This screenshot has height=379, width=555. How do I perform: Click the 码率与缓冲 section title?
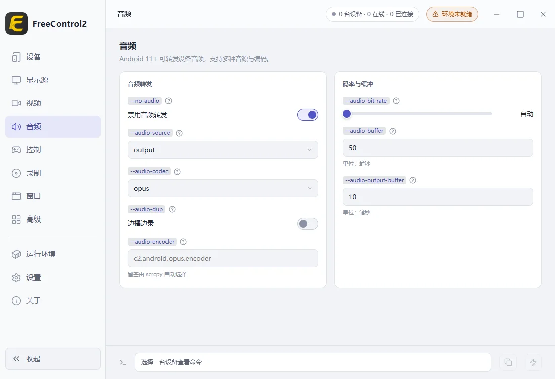358,84
